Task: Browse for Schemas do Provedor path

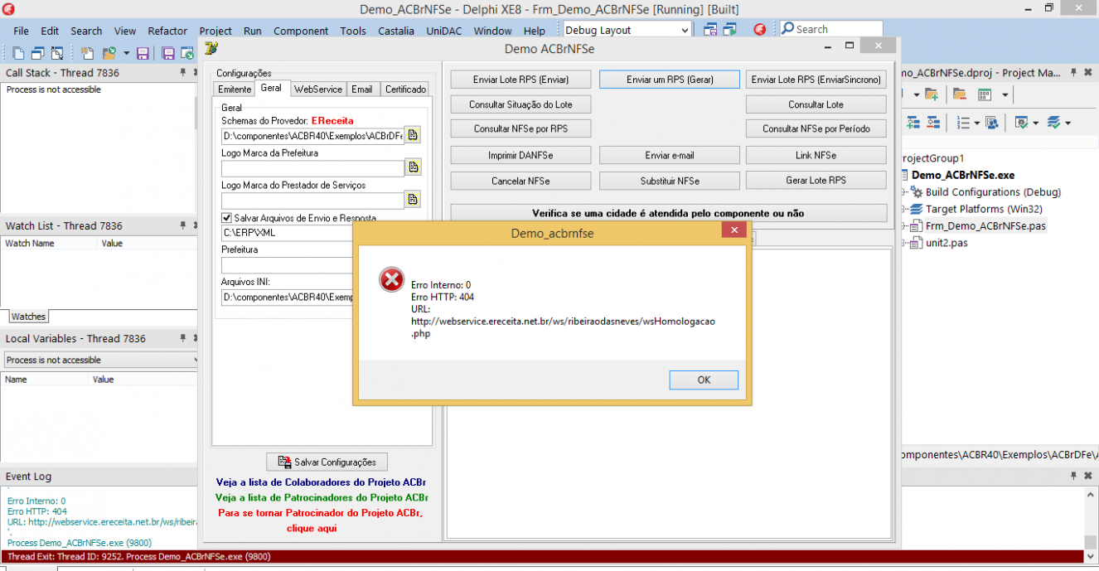Action: [x=413, y=135]
